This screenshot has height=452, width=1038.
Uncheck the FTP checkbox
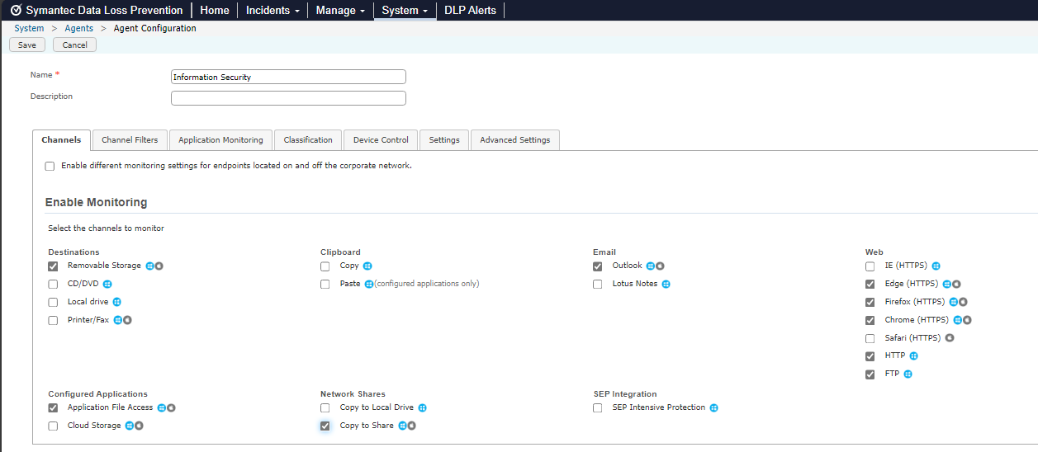[870, 374]
